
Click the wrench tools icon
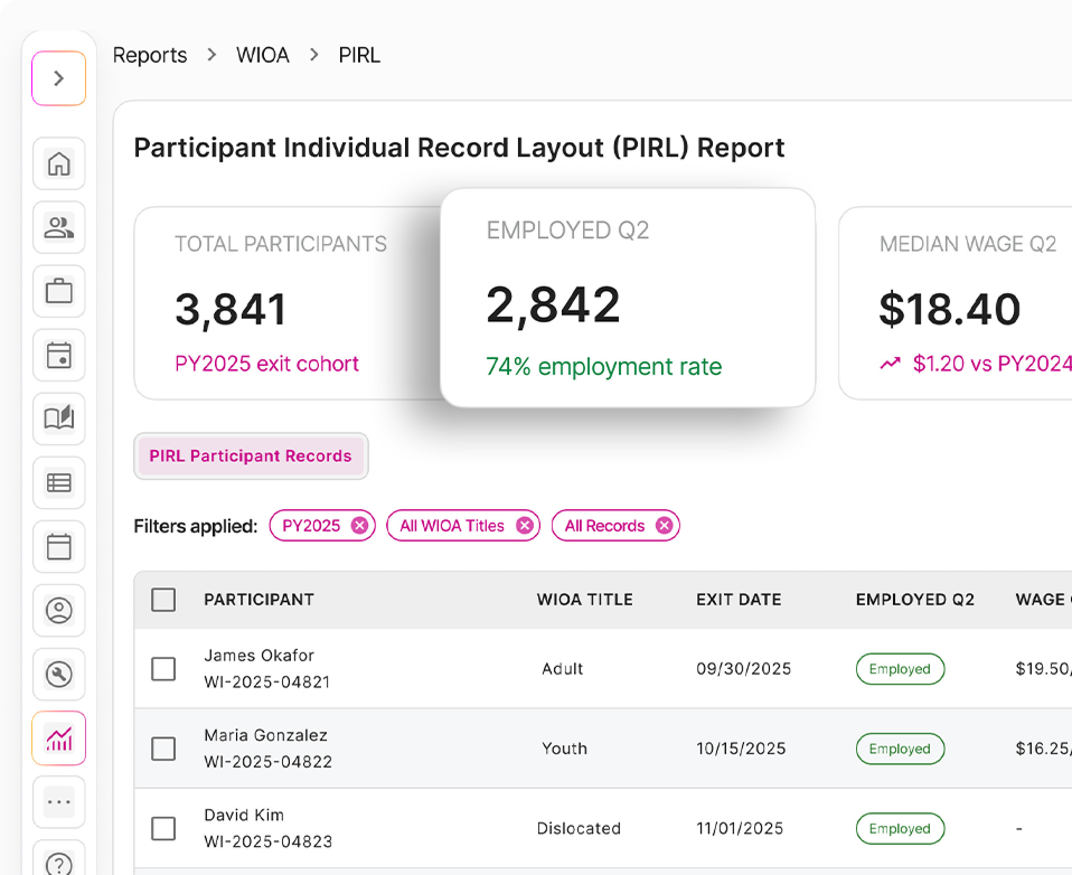pos(59,674)
